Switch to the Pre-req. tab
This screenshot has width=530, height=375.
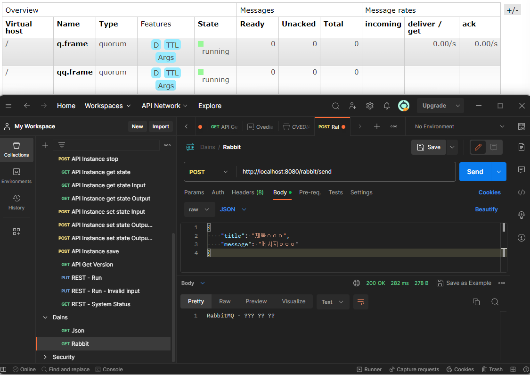[x=310, y=192]
